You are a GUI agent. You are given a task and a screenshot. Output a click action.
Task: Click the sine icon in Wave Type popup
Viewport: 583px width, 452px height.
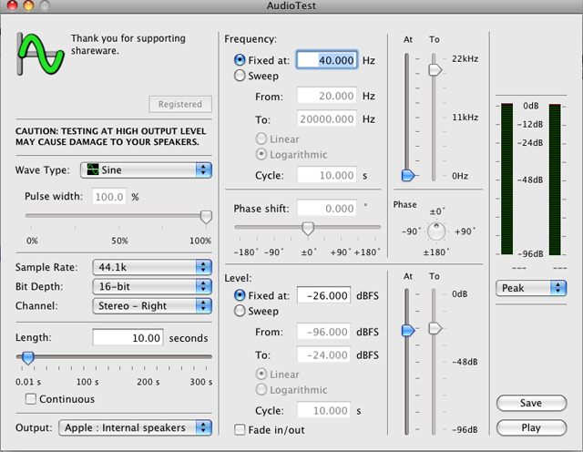[x=93, y=169]
